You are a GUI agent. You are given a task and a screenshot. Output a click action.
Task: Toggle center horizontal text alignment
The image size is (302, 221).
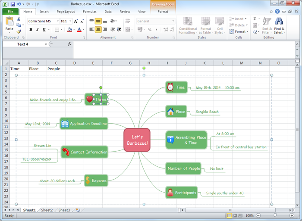coord(98,30)
